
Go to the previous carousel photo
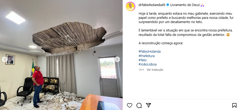[4, 59]
